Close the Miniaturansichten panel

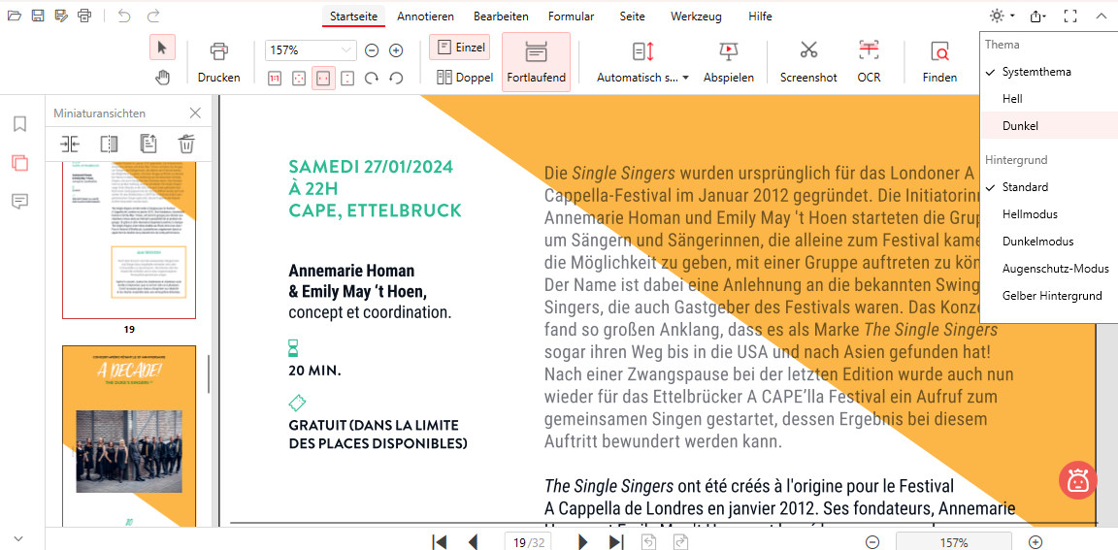click(x=195, y=113)
